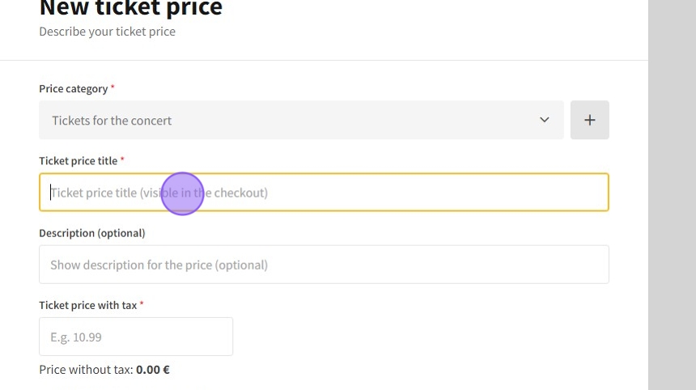Viewport: 696px width, 390px height.
Task: Click into the Description optional field
Action: [324, 265]
